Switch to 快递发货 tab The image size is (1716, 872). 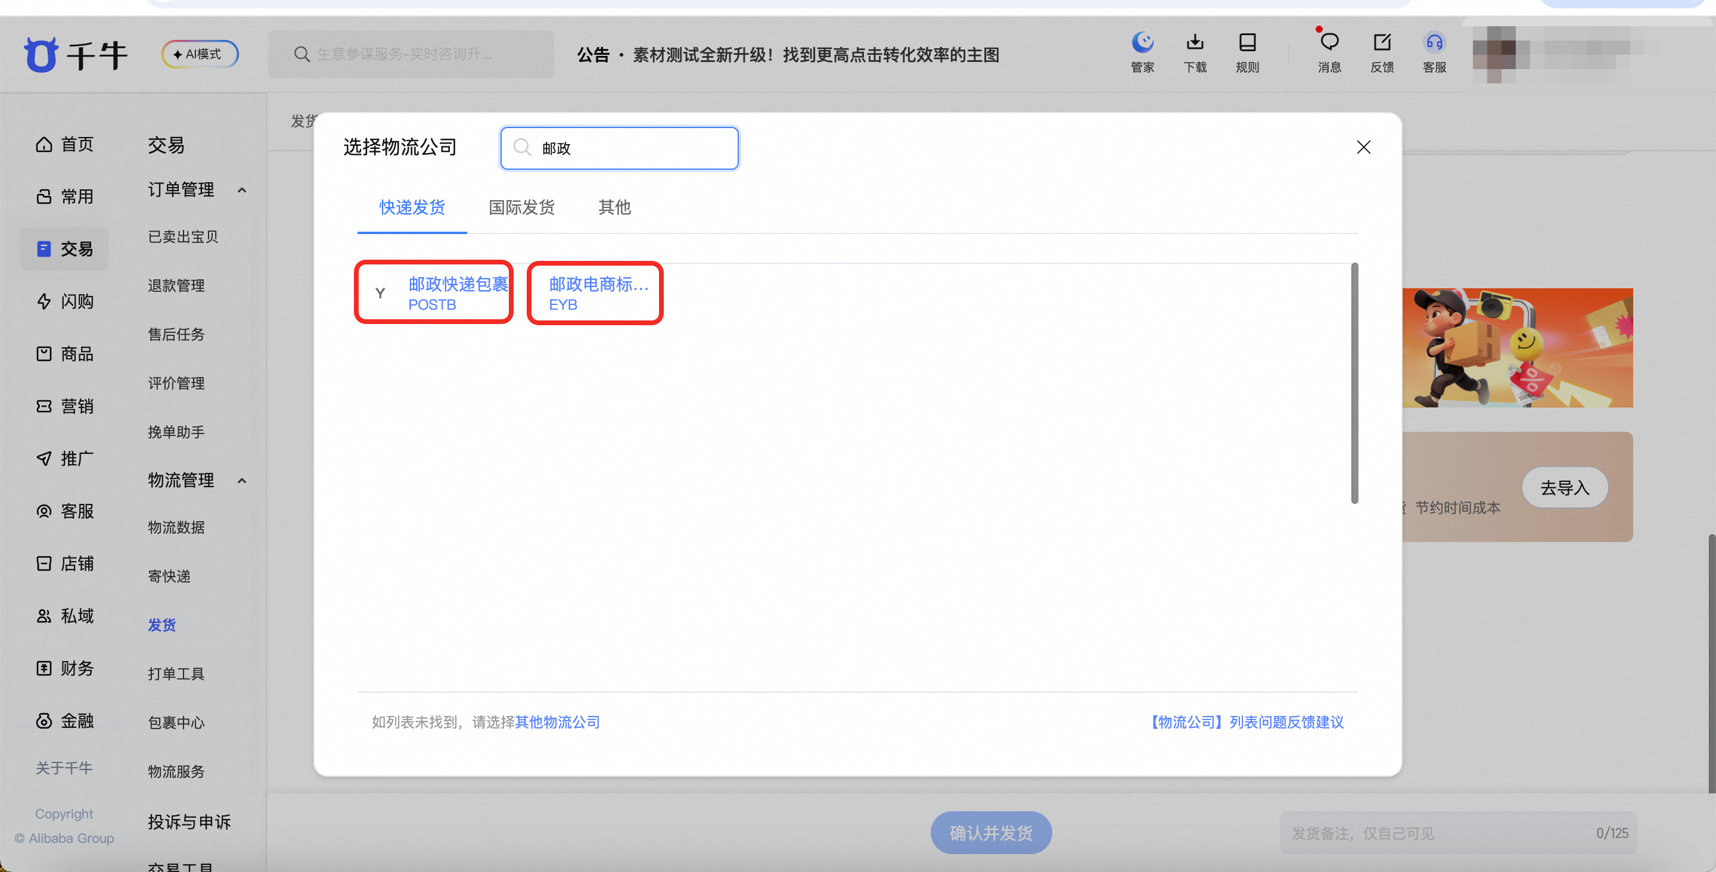(412, 208)
